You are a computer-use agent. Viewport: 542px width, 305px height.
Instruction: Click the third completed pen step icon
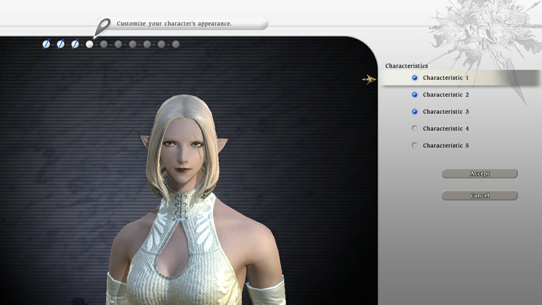75,44
